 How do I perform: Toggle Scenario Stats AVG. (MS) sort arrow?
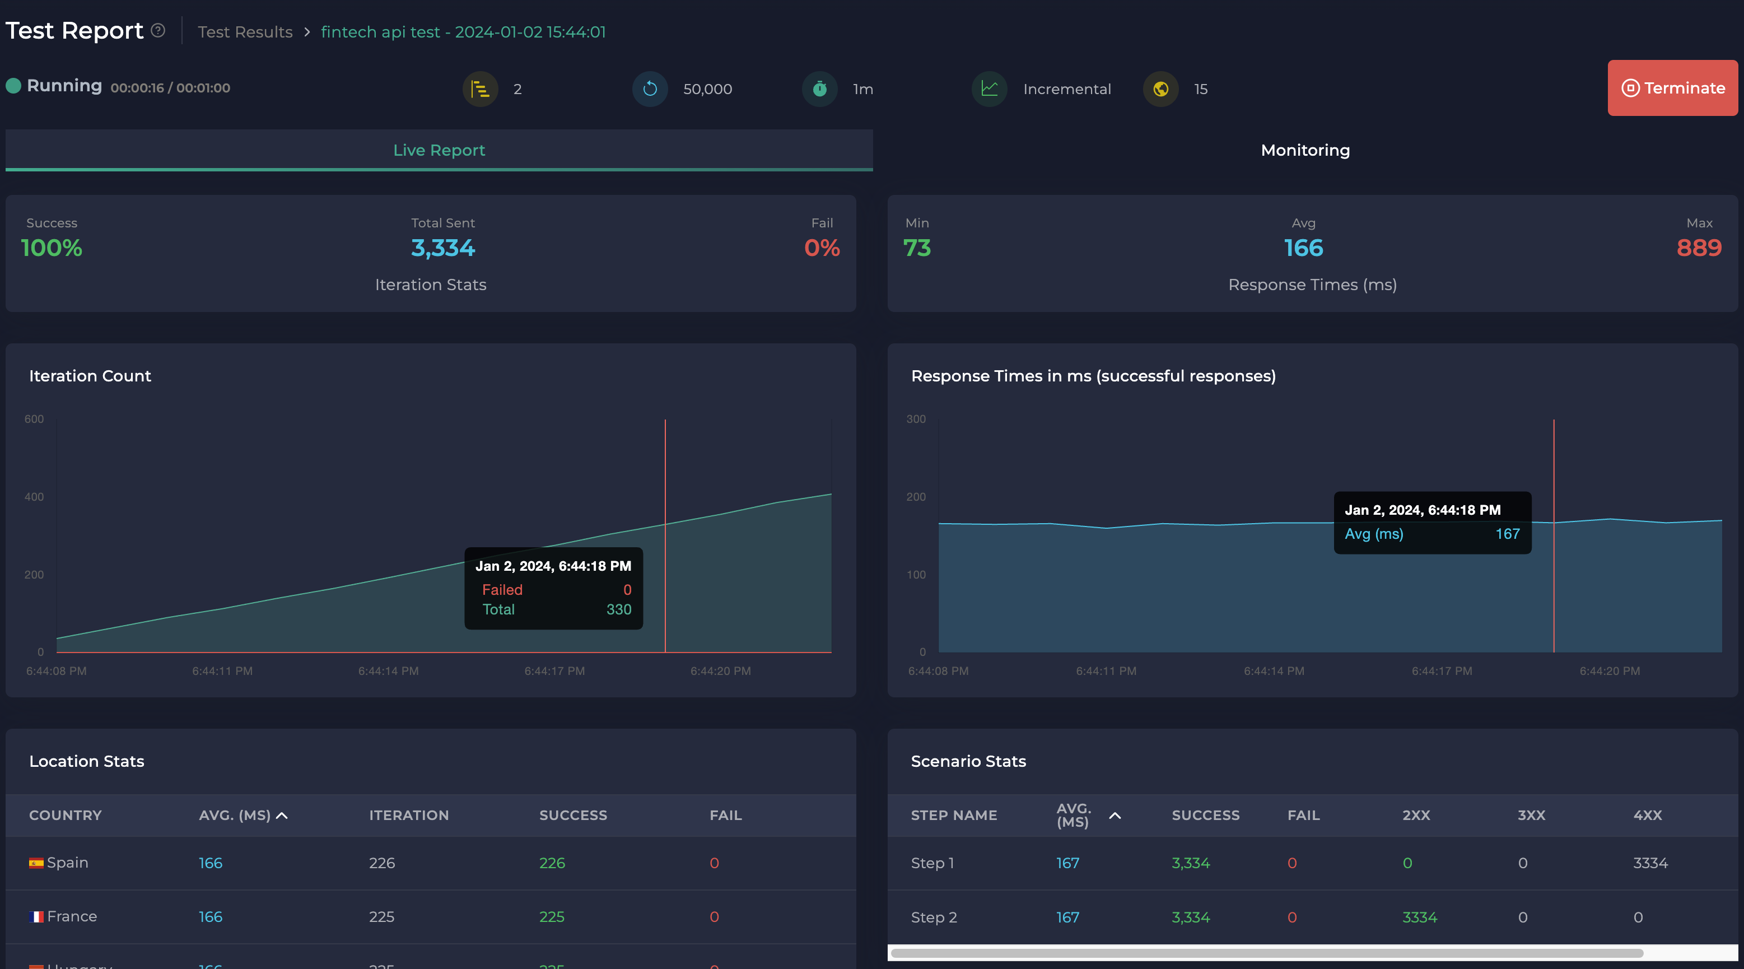click(1115, 816)
